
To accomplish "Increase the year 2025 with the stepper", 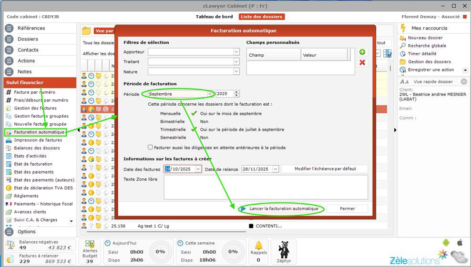I will (236, 92).
